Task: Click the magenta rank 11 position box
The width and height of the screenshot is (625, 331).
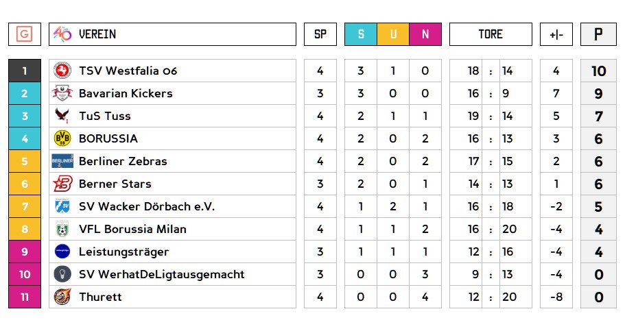Action: click(25, 297)
